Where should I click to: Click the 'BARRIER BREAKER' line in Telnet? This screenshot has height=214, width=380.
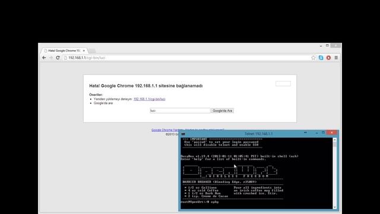coord(220,182)
